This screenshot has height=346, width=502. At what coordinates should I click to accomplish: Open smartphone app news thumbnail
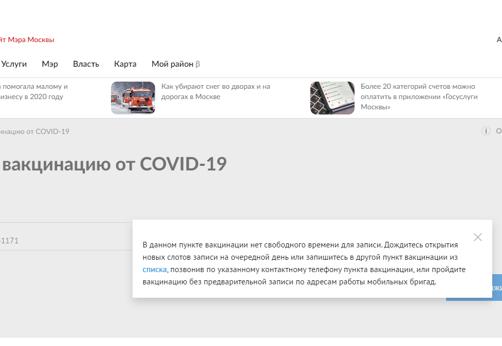[332, 98]
